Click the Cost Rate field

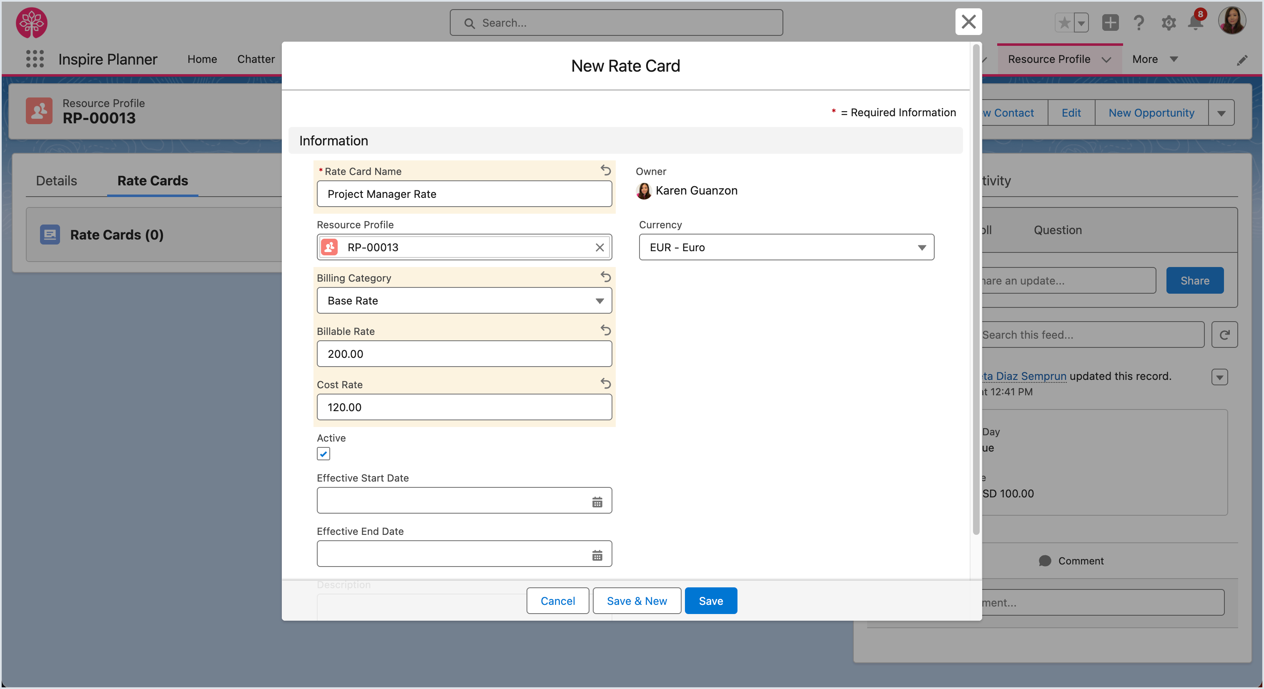coord(464,407)
